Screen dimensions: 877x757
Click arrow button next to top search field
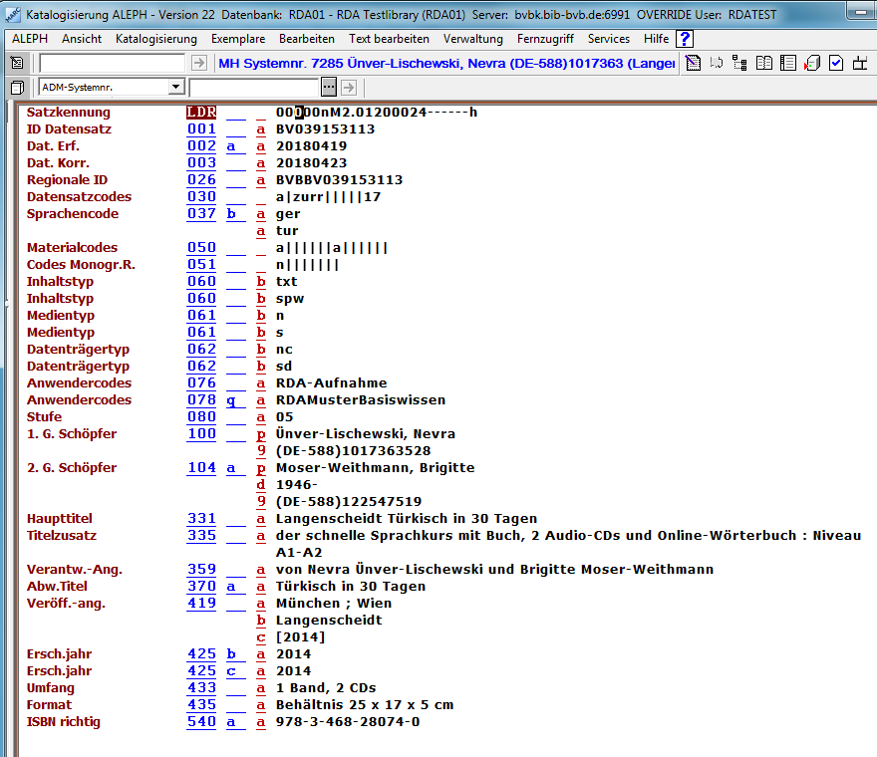point(199,64)
